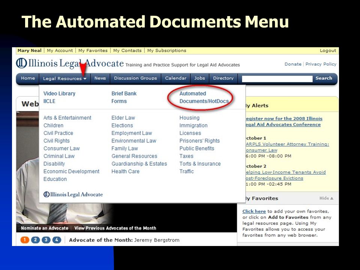Click the Search button
Viewport: 360px width, 270px height.
324,78
